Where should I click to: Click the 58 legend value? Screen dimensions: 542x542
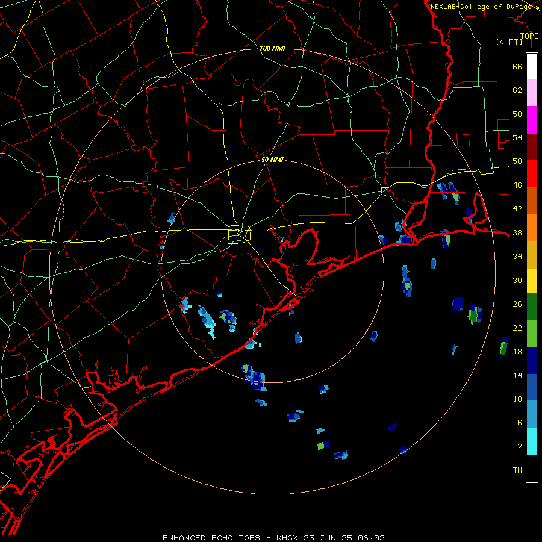click(517, 114)
